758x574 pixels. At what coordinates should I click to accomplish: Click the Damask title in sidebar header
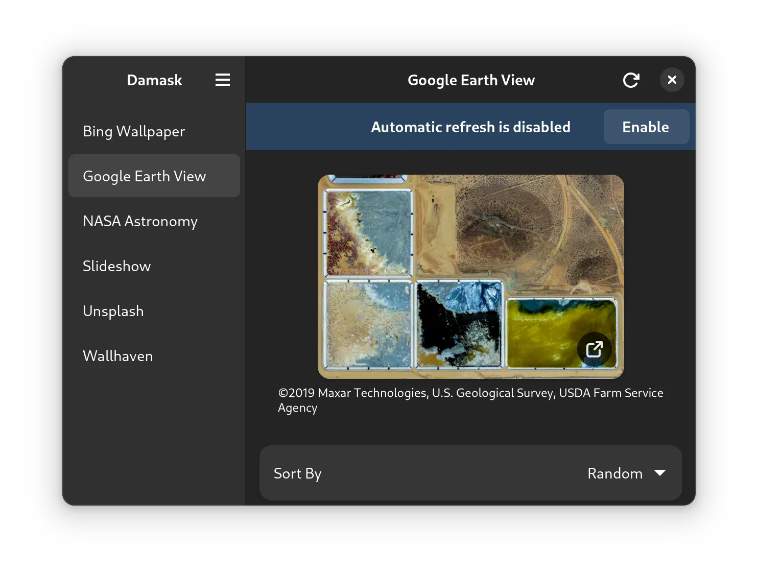[154, 80]
